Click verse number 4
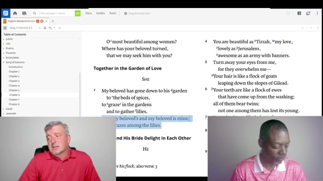 pos(206,41)
